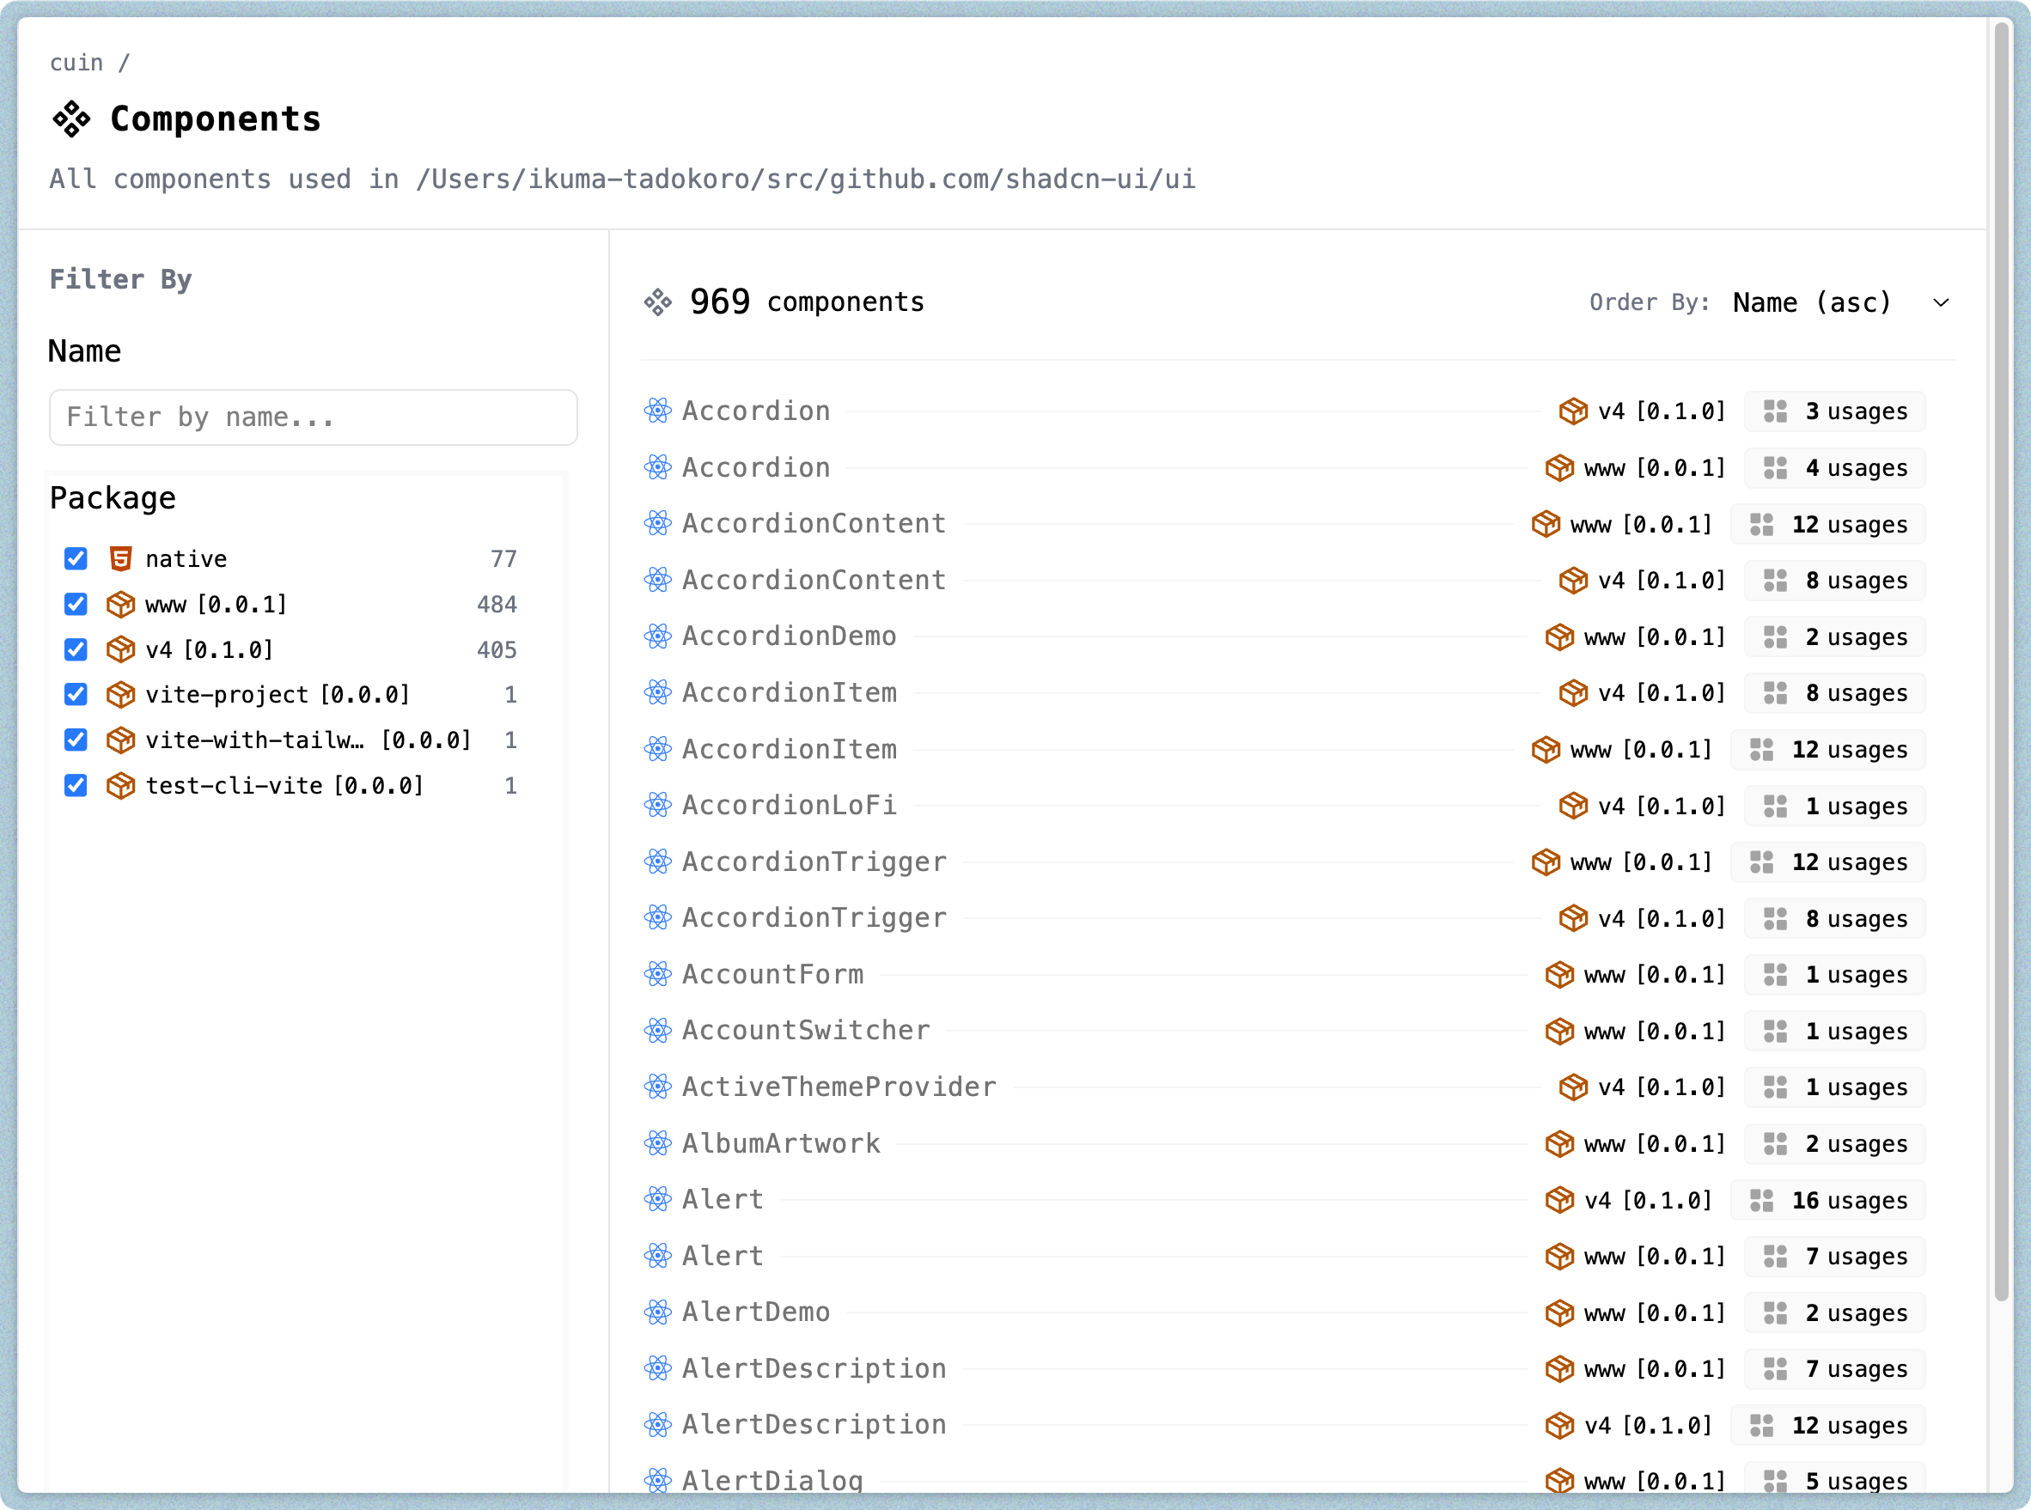
Task: Toggle the v4 [0.1.0] package checkbox
Action: coord(76,650)
